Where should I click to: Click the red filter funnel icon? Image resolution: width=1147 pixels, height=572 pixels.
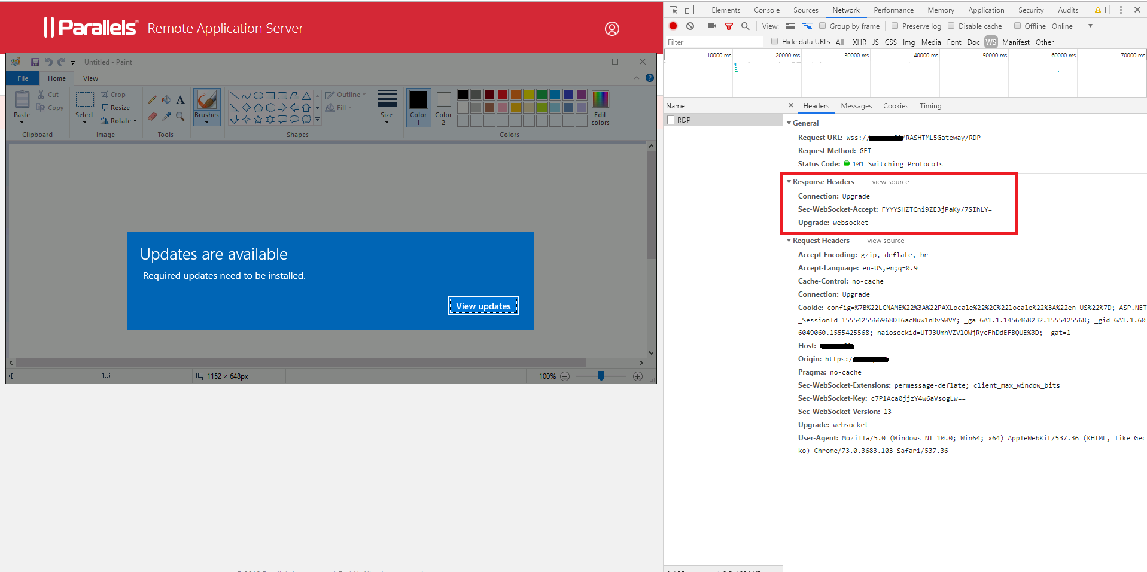tap(729, 26)
